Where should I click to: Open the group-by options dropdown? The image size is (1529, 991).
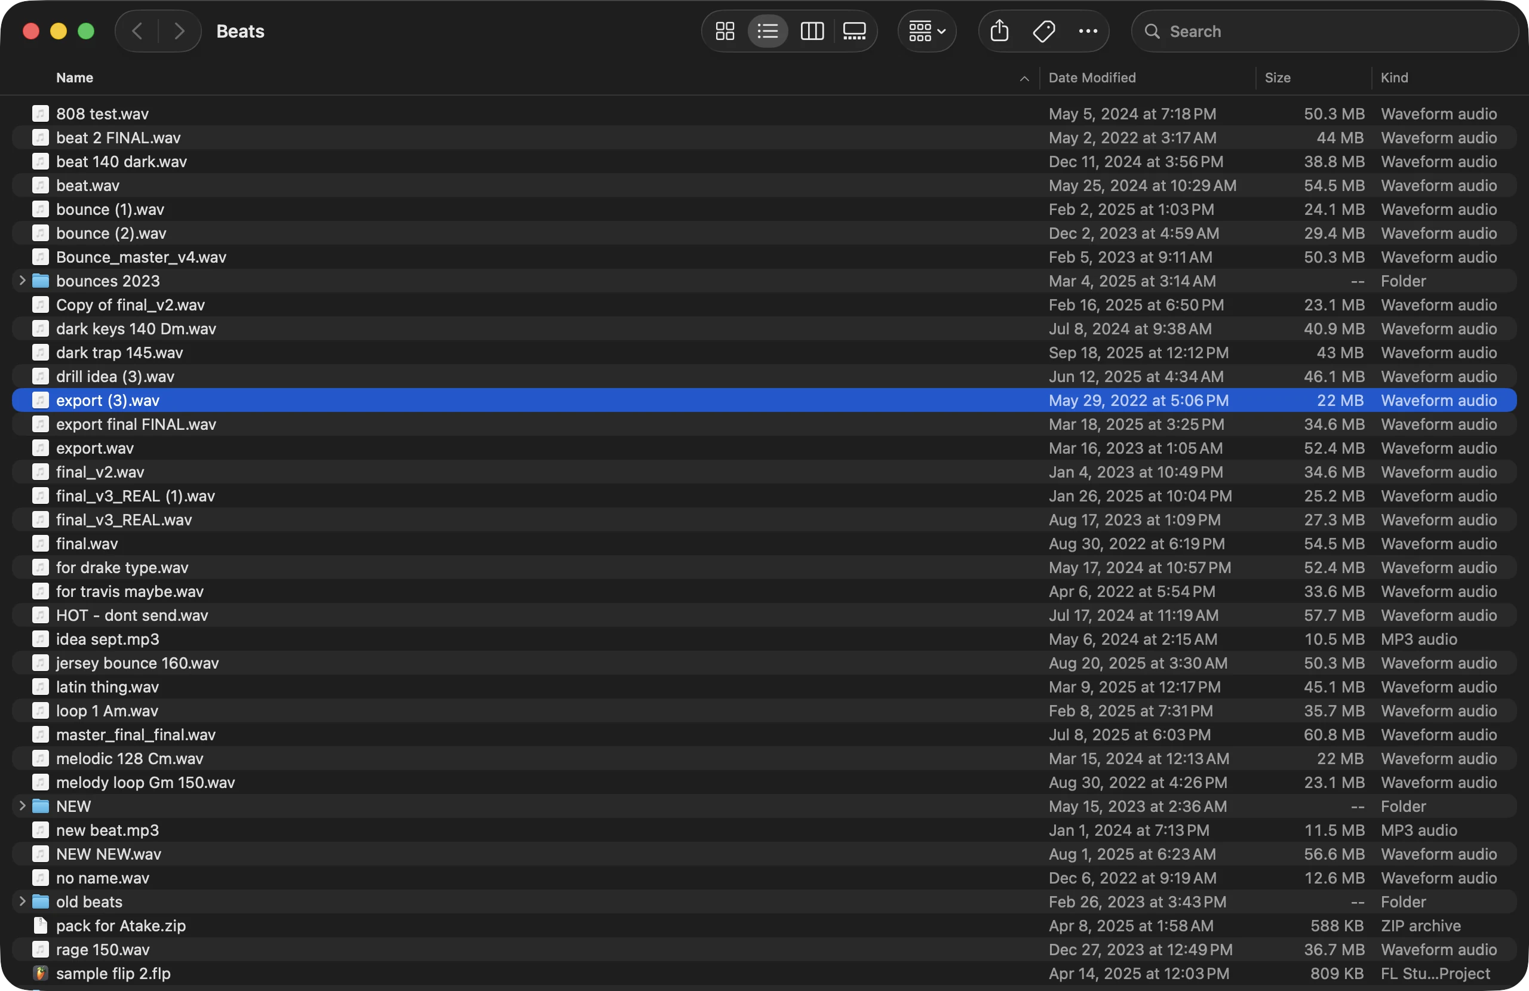click(926, 31)
